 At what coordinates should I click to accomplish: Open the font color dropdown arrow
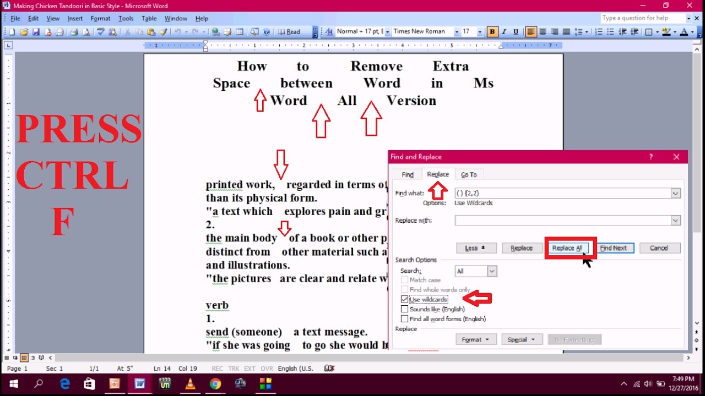click(x=692, y=32)
